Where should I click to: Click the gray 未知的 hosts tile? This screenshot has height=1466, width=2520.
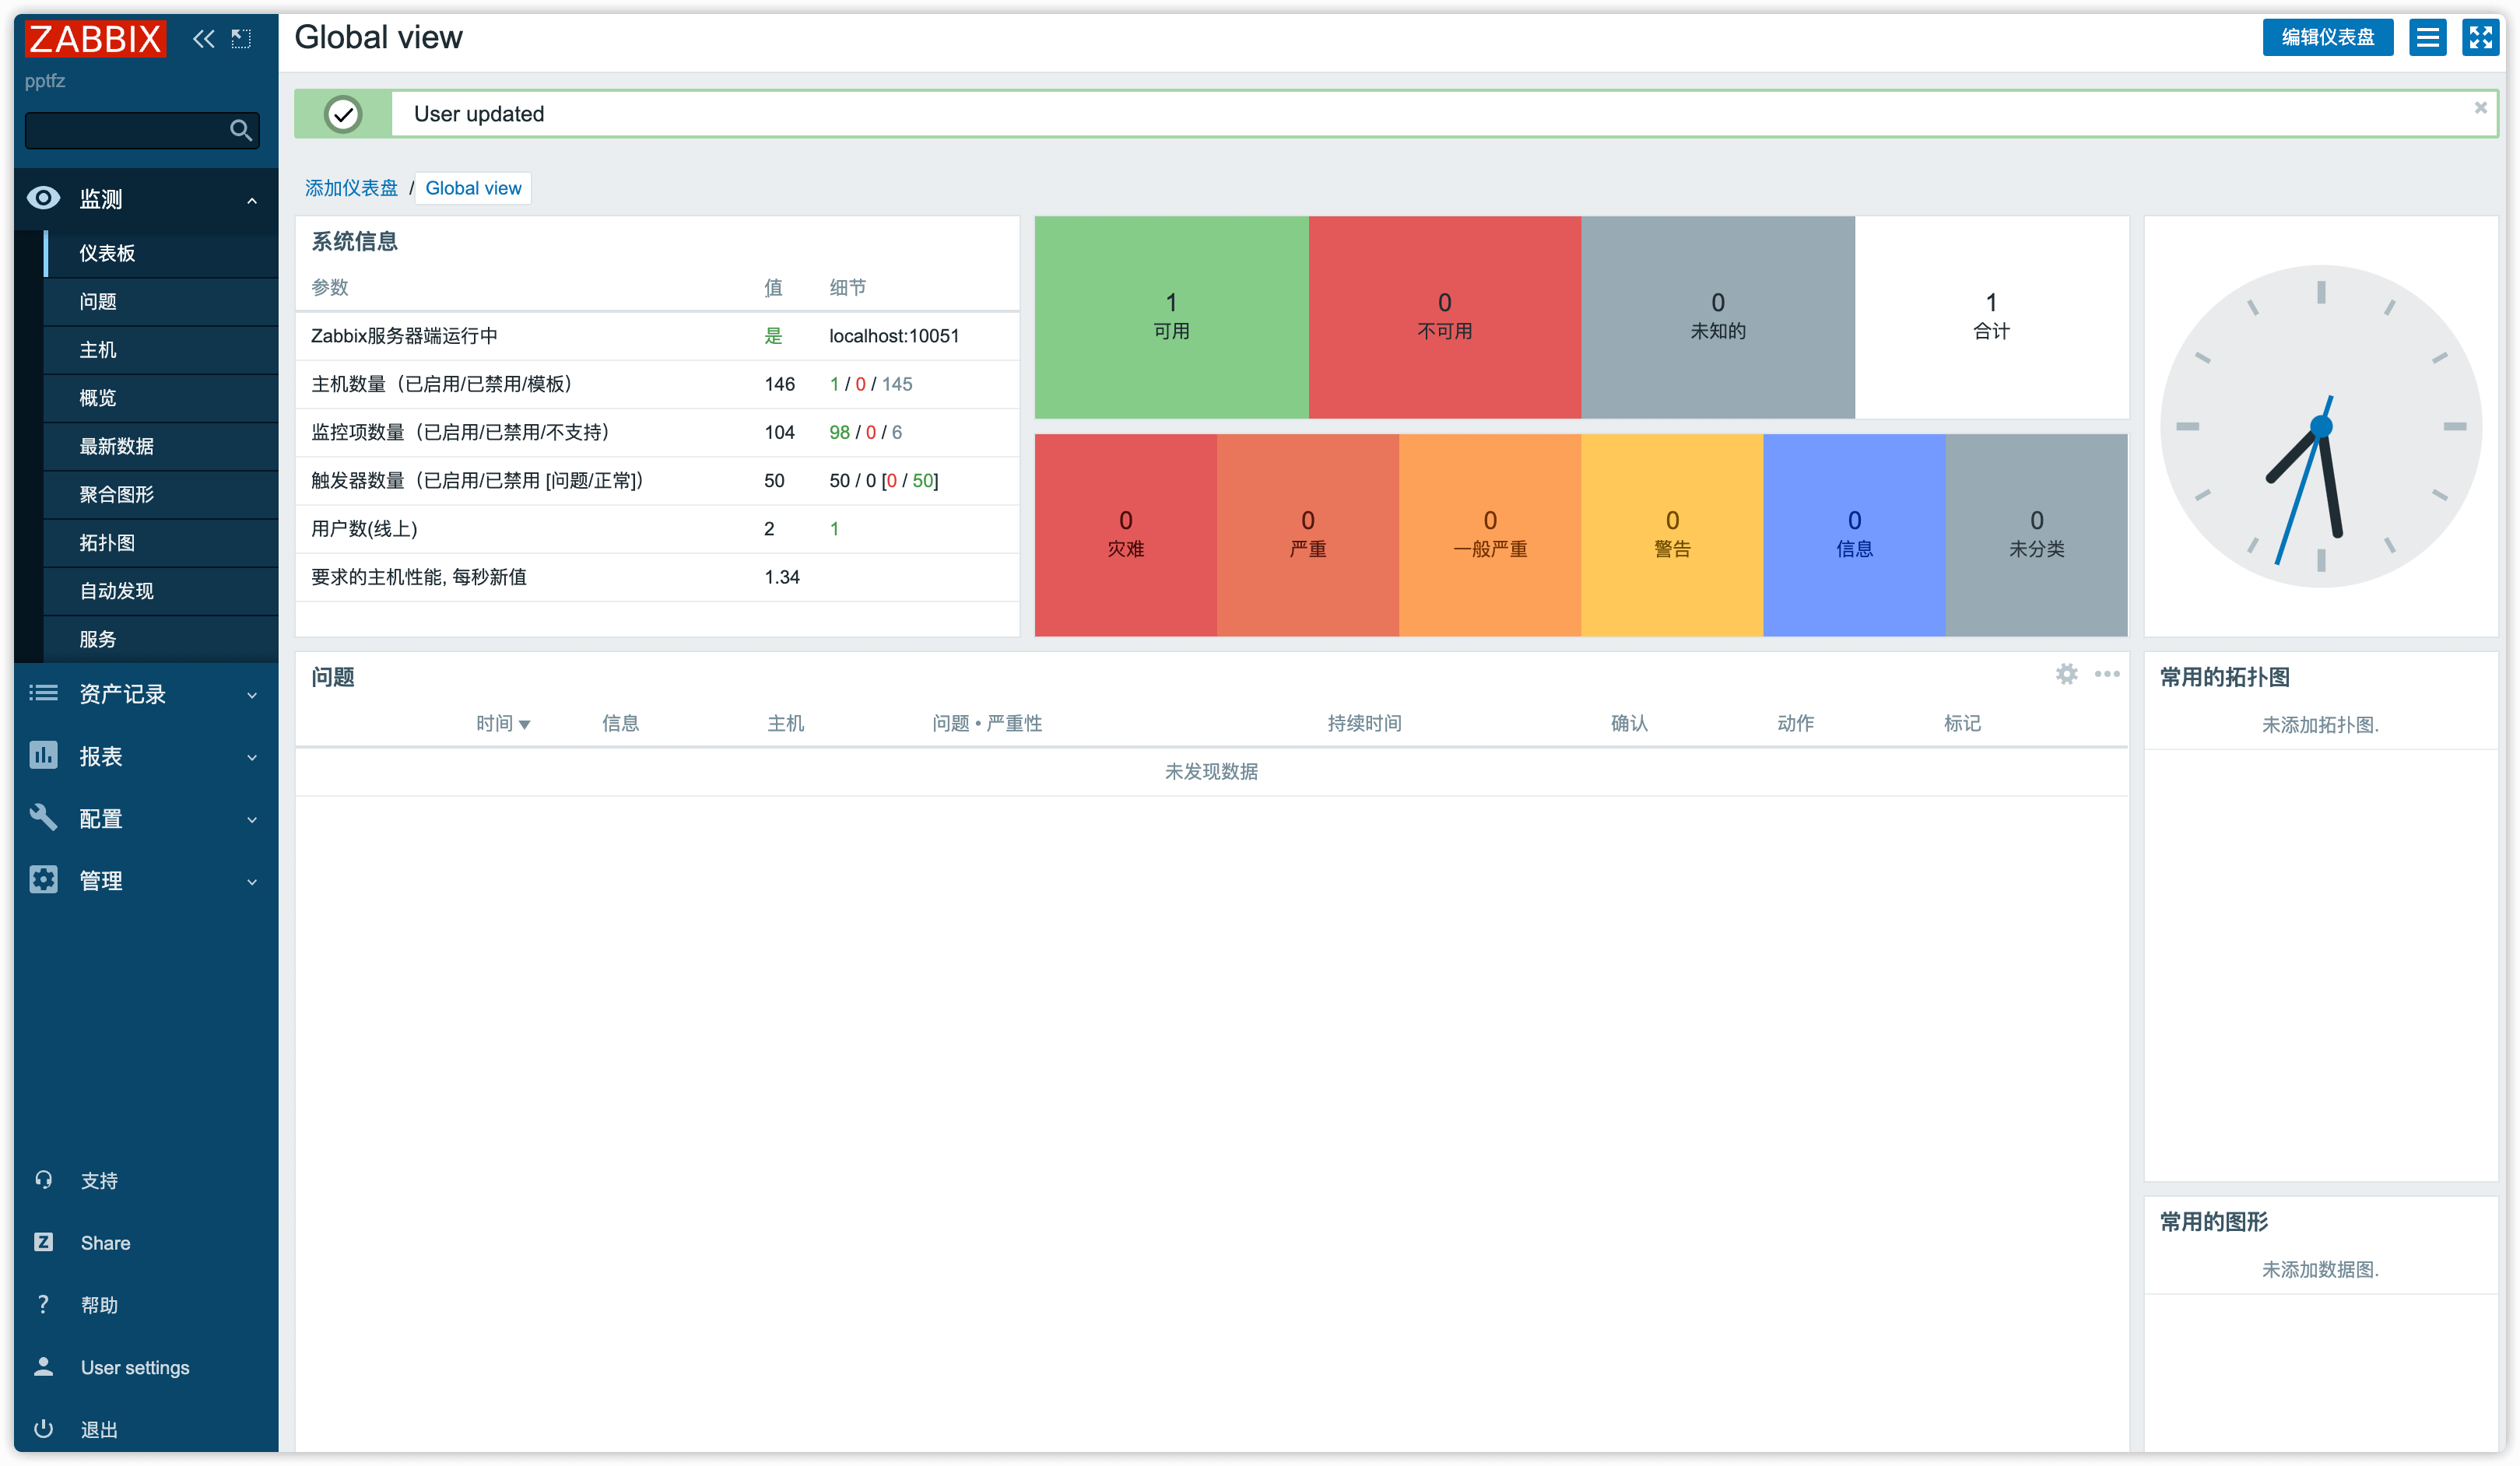tap(1717, 317)
